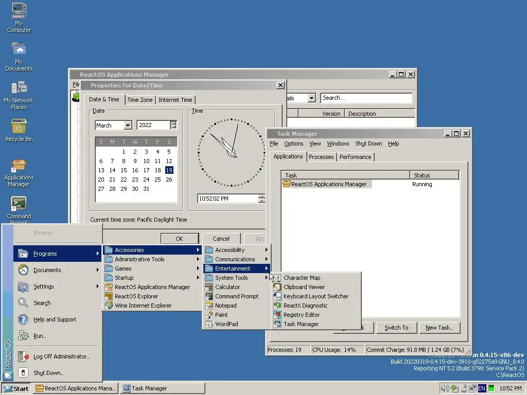The height and width of the screenshot is (395, 527).
Task: Click OK in Date/Time properties
Action: click(x=180, y=239)
